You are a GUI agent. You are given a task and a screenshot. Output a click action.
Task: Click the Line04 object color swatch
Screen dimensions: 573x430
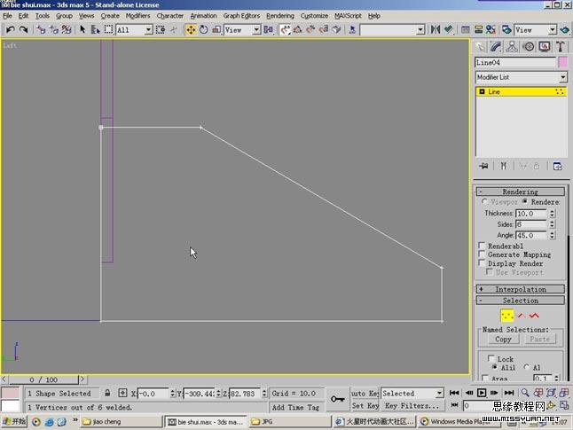point(562,62)
